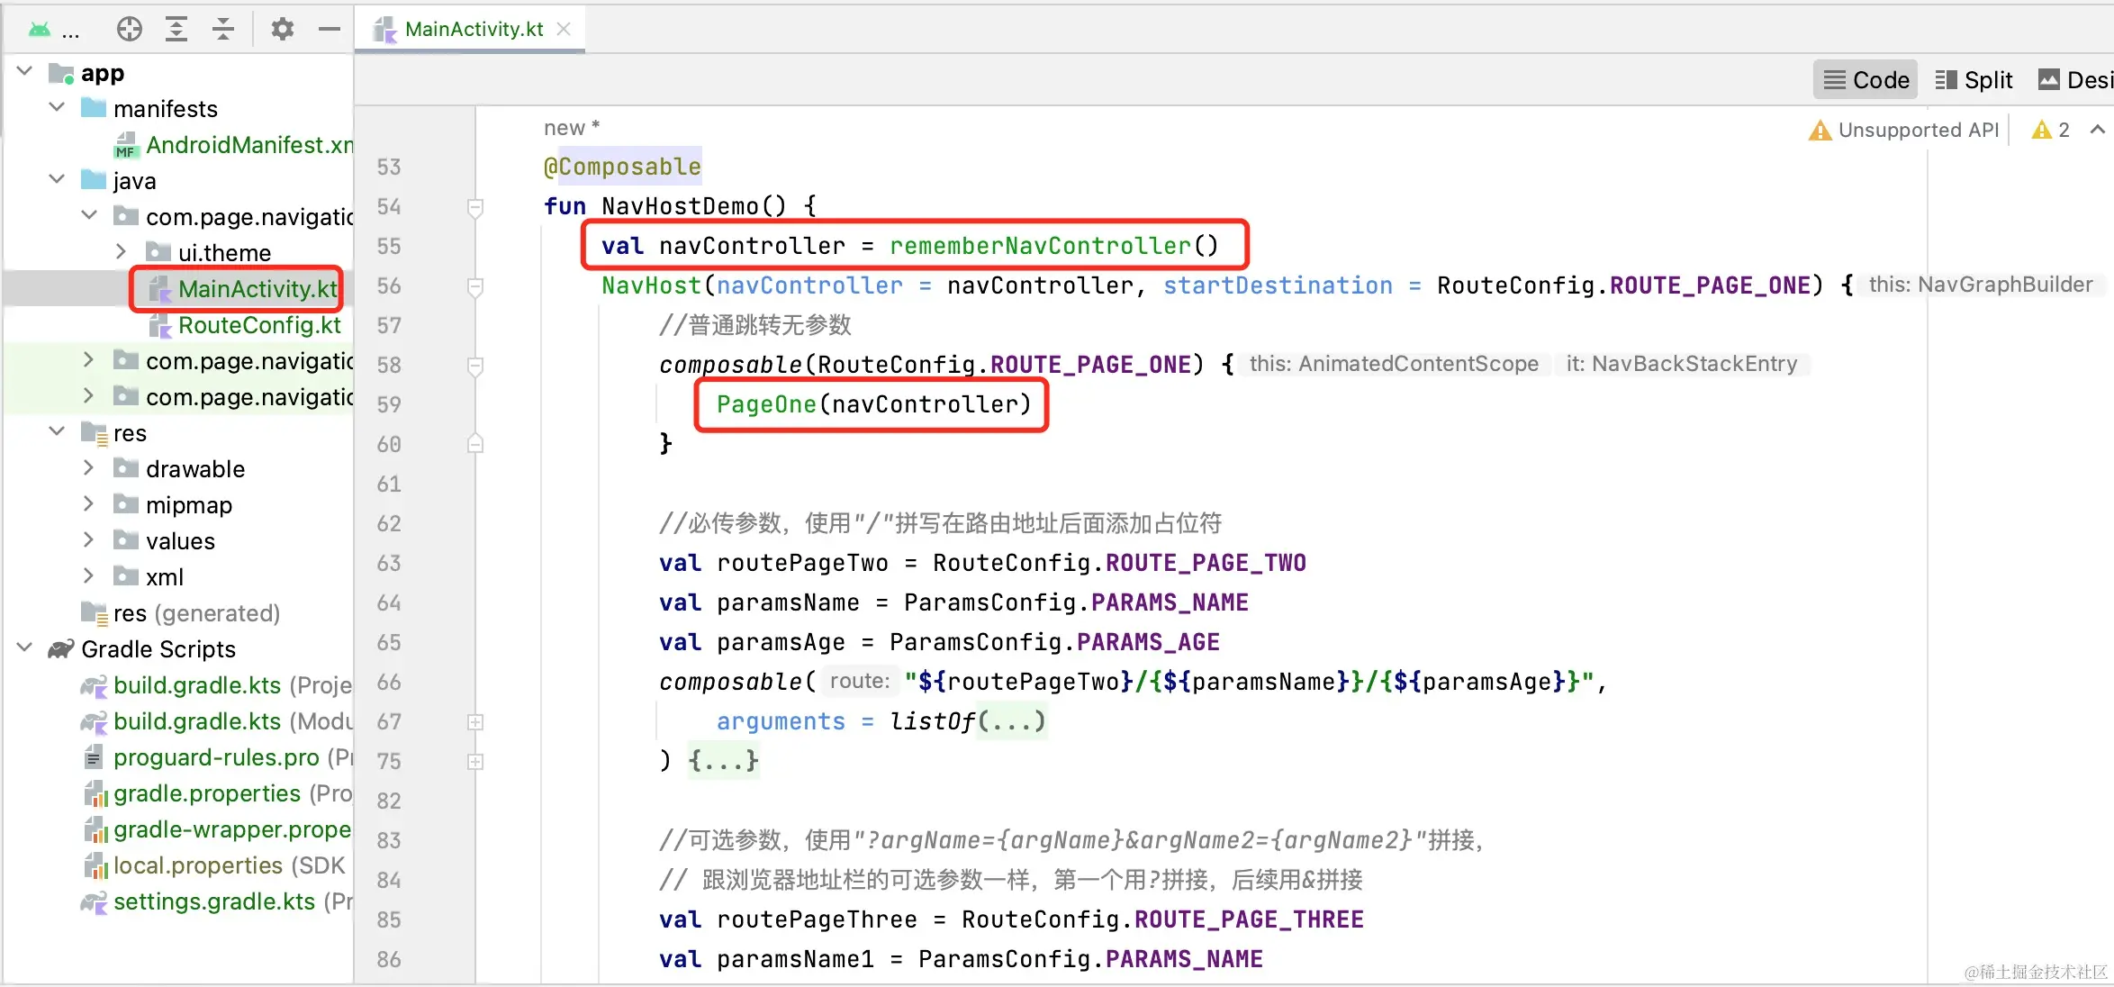Click the Android view selector icon

[40, 29]
